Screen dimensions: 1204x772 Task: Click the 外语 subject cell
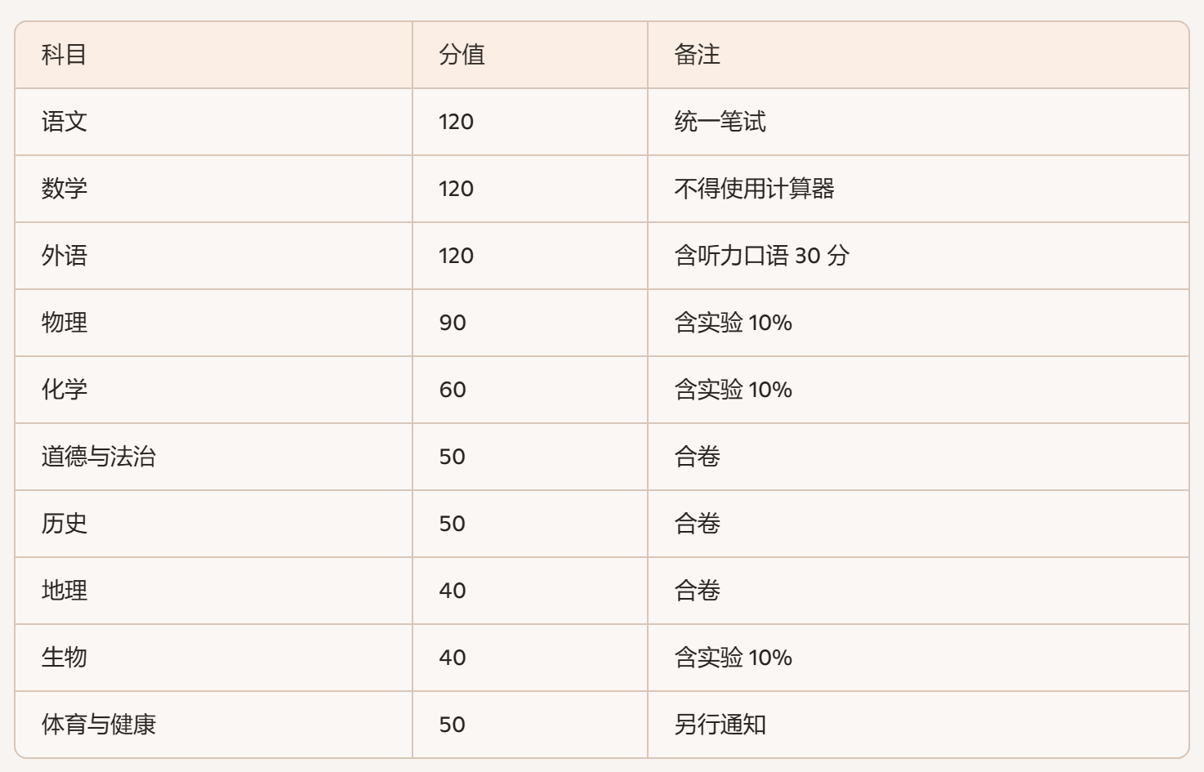click(65, 256)
